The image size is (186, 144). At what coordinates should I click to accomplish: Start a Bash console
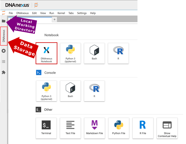point(70,91)
